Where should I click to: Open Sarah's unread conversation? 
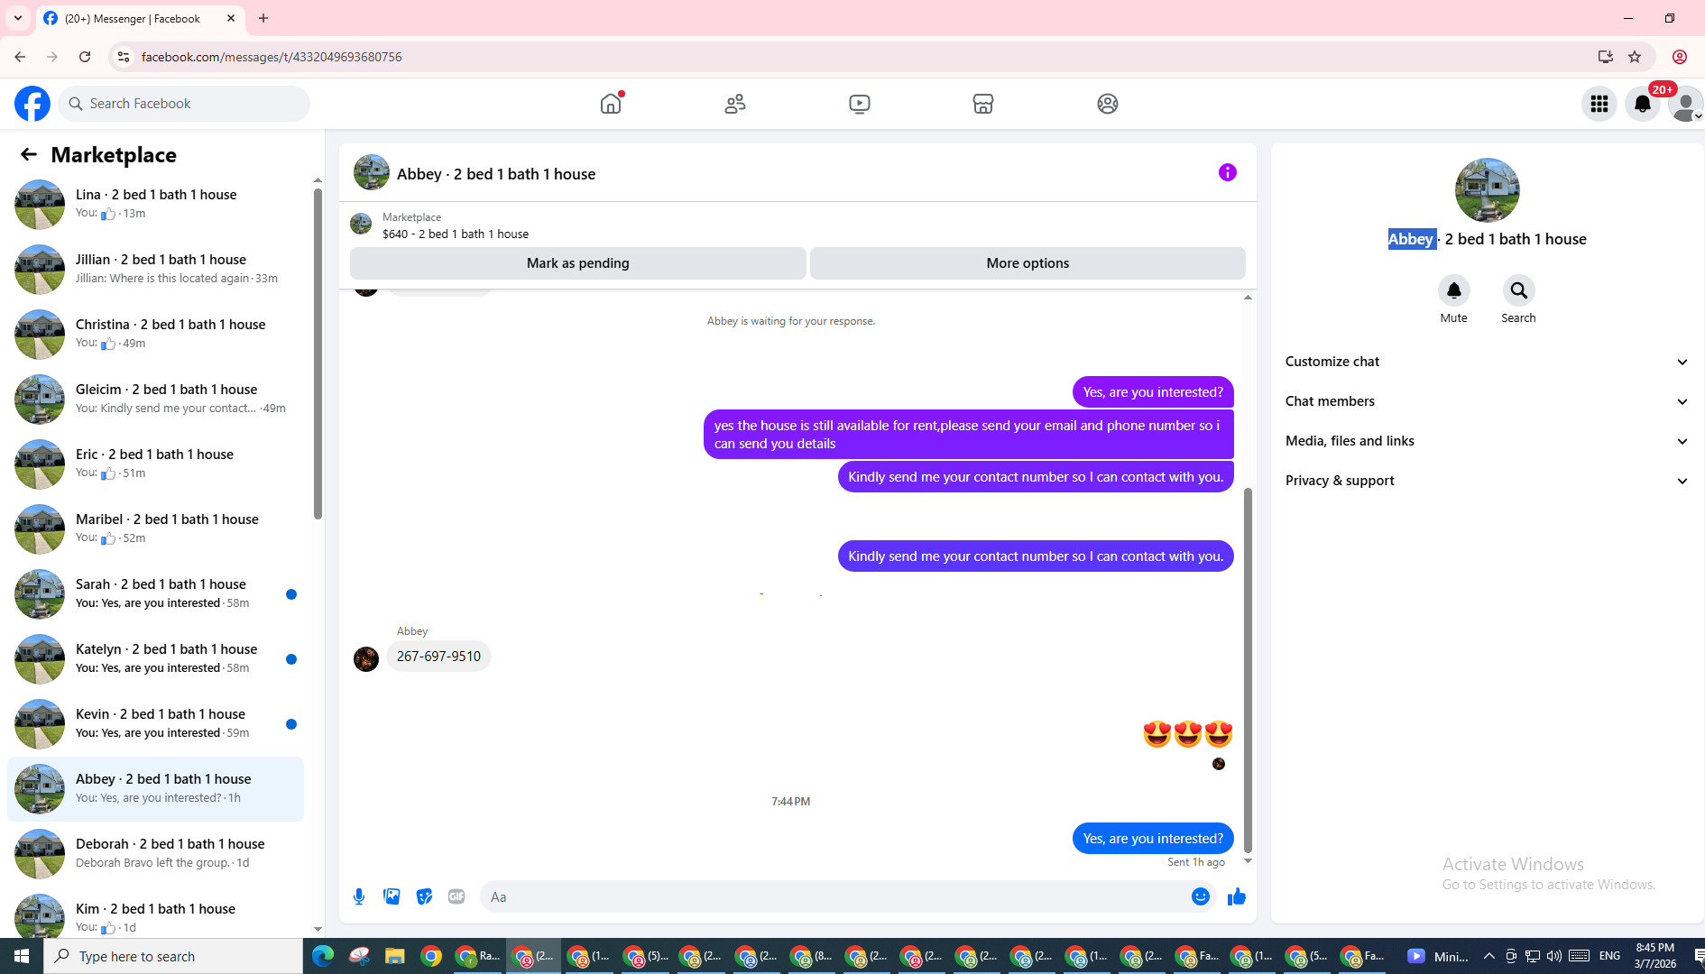156,593
